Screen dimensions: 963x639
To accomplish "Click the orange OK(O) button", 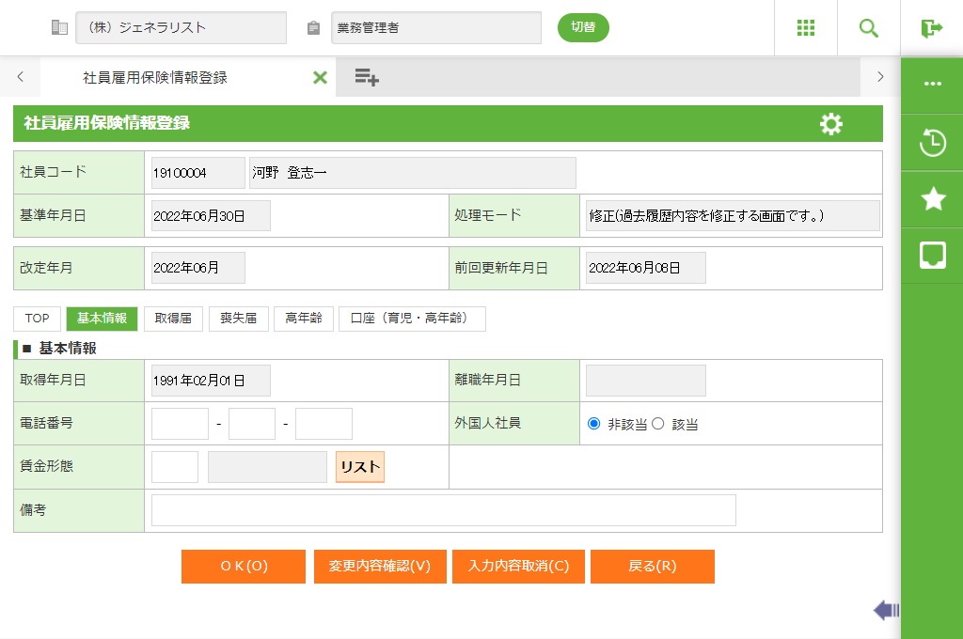I will [x=244, y=567].
